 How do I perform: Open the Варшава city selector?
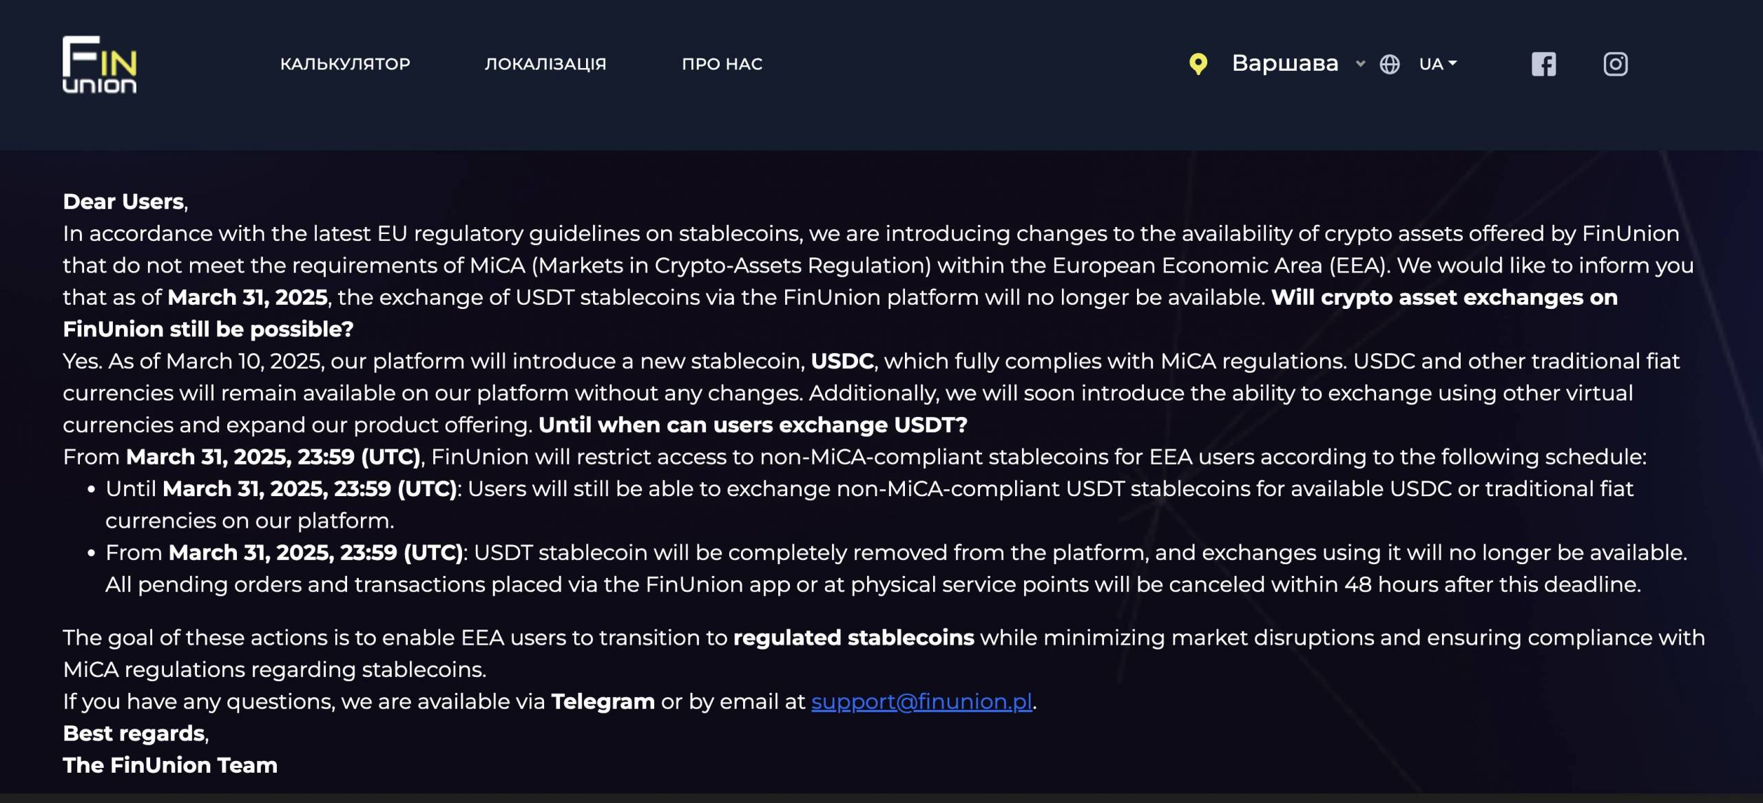pyautogui.click(x=1285, y=63)
